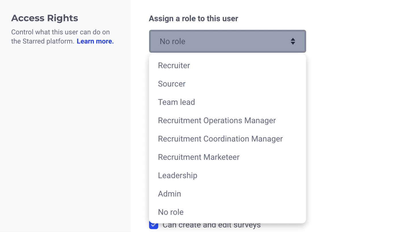Choose the Sourcer role option
The image size is (395, 232).
pyautogui.click(x=172, y=84)
